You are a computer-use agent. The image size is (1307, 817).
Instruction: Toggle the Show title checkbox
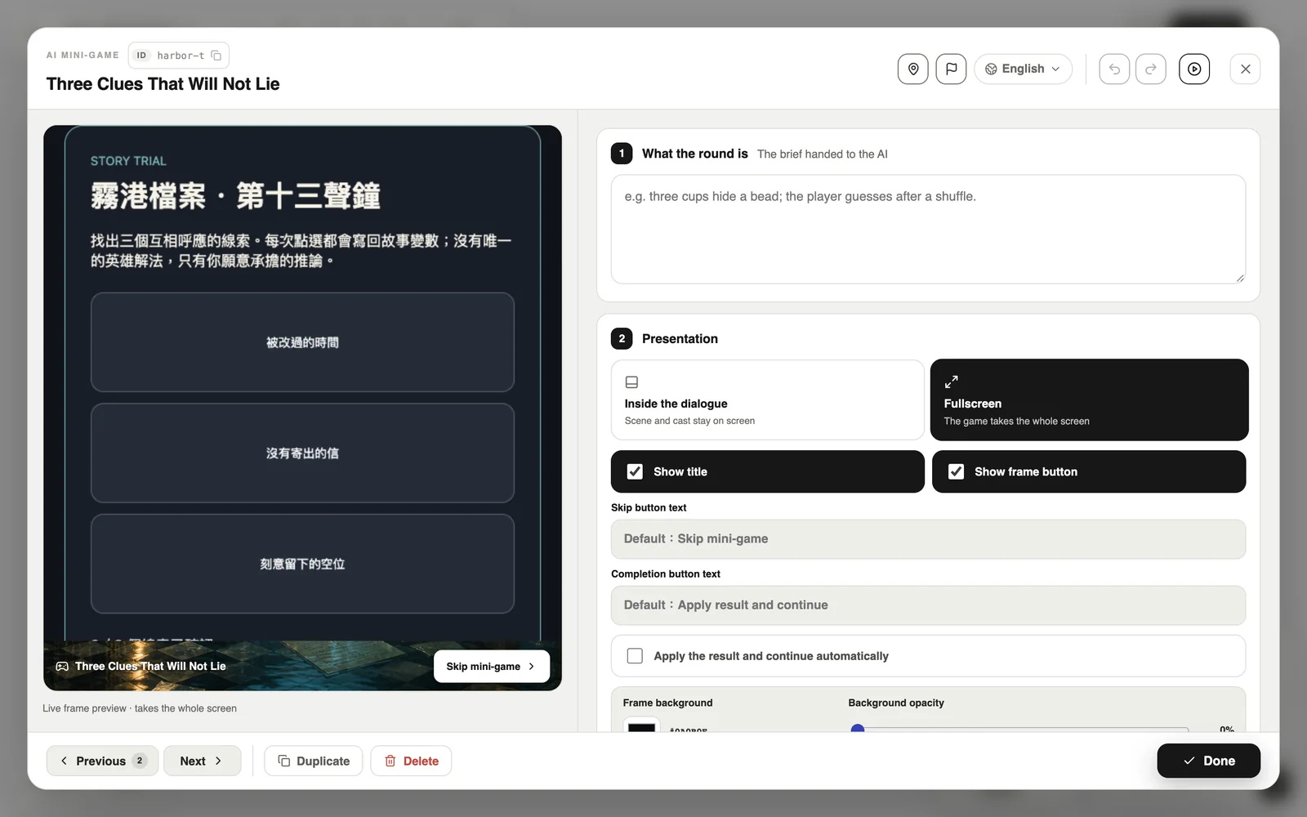pyautogui.click(x=635, y=471)
